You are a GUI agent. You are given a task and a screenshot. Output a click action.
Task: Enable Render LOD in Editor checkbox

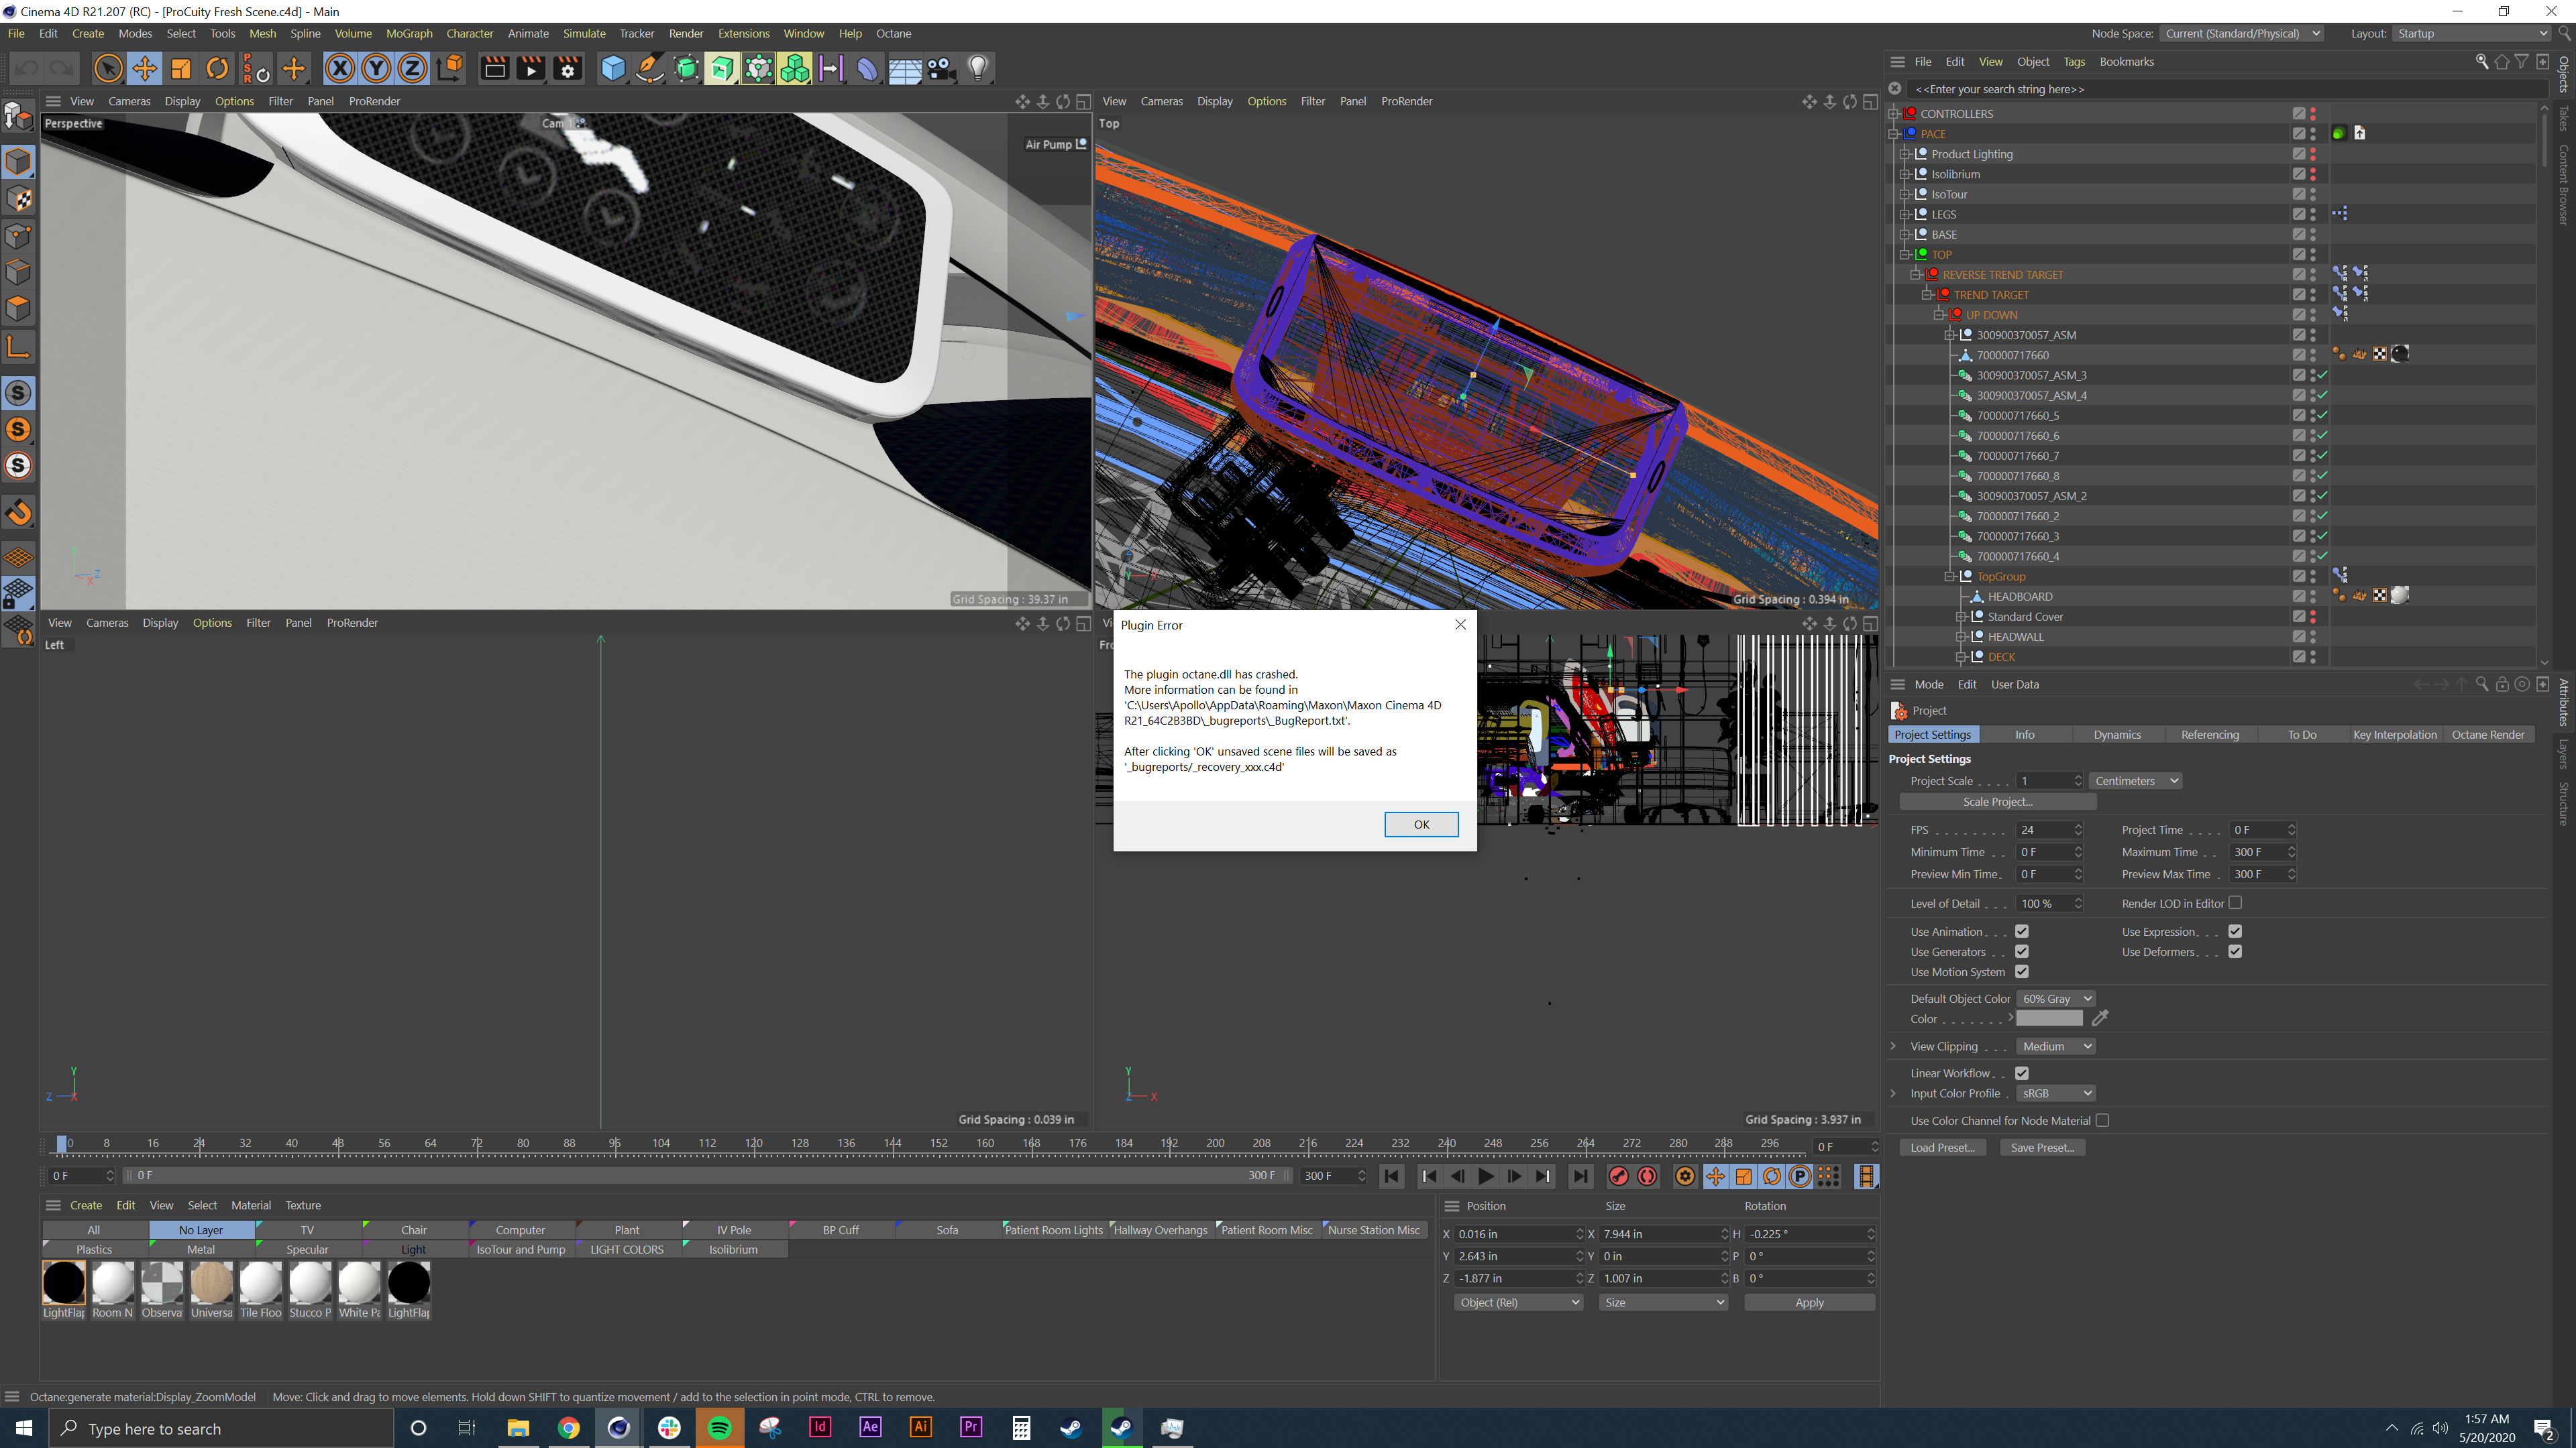pyautogui.click(x=2235, y=902)
